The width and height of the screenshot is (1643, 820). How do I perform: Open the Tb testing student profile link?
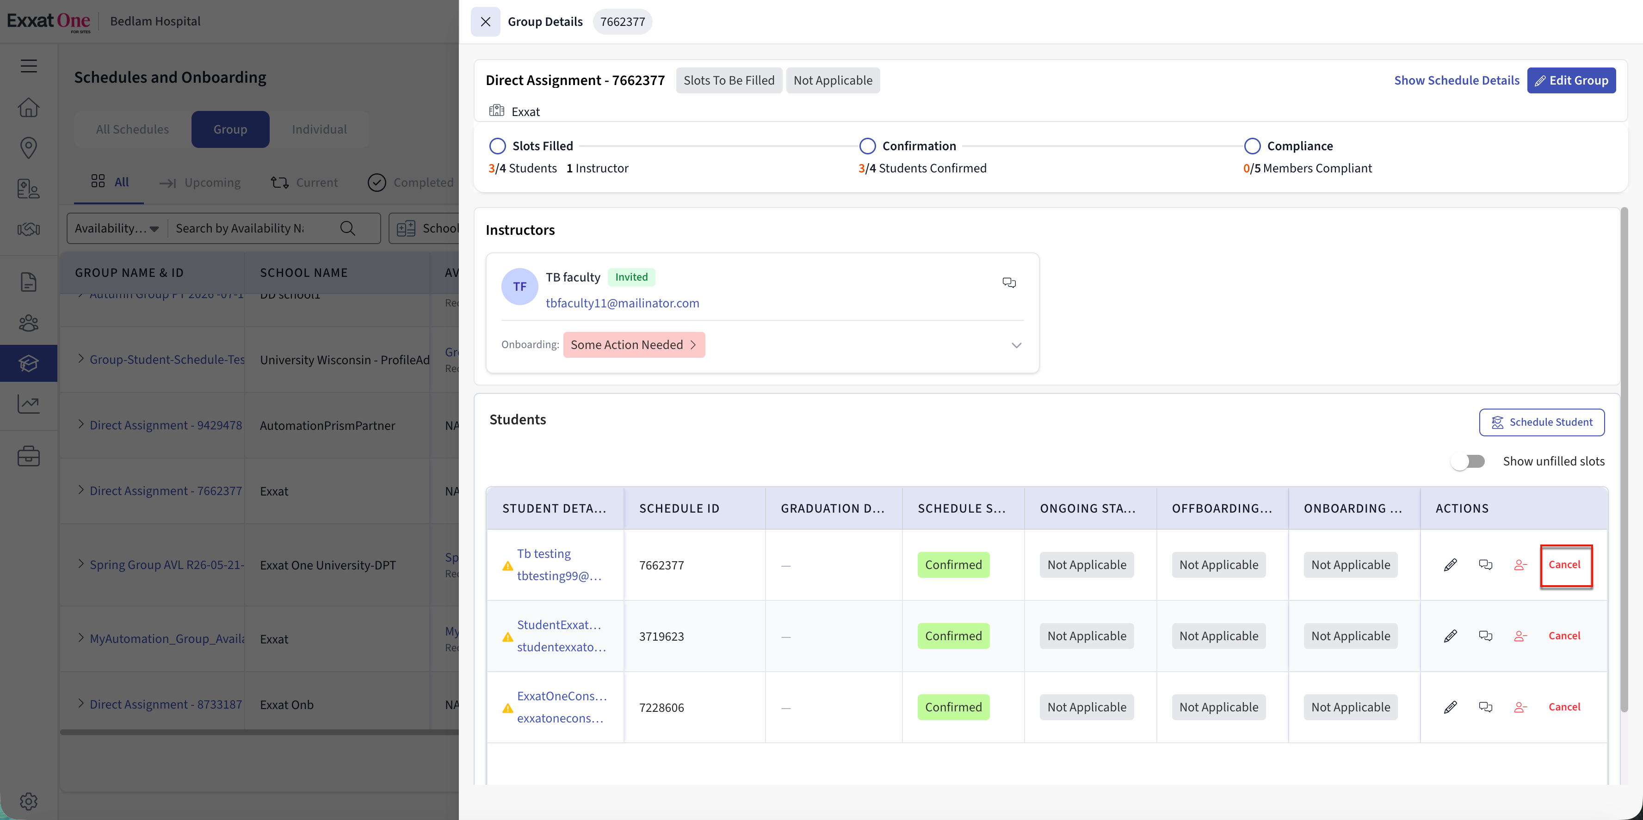pos(544,554)
